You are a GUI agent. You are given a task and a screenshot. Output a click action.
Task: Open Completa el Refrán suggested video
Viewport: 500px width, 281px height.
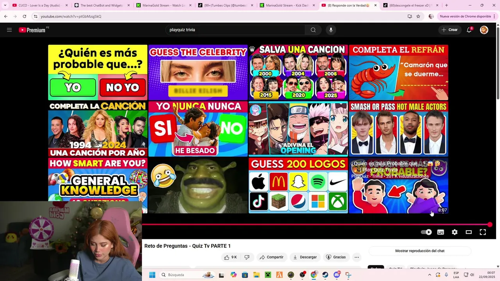point(398,72)
